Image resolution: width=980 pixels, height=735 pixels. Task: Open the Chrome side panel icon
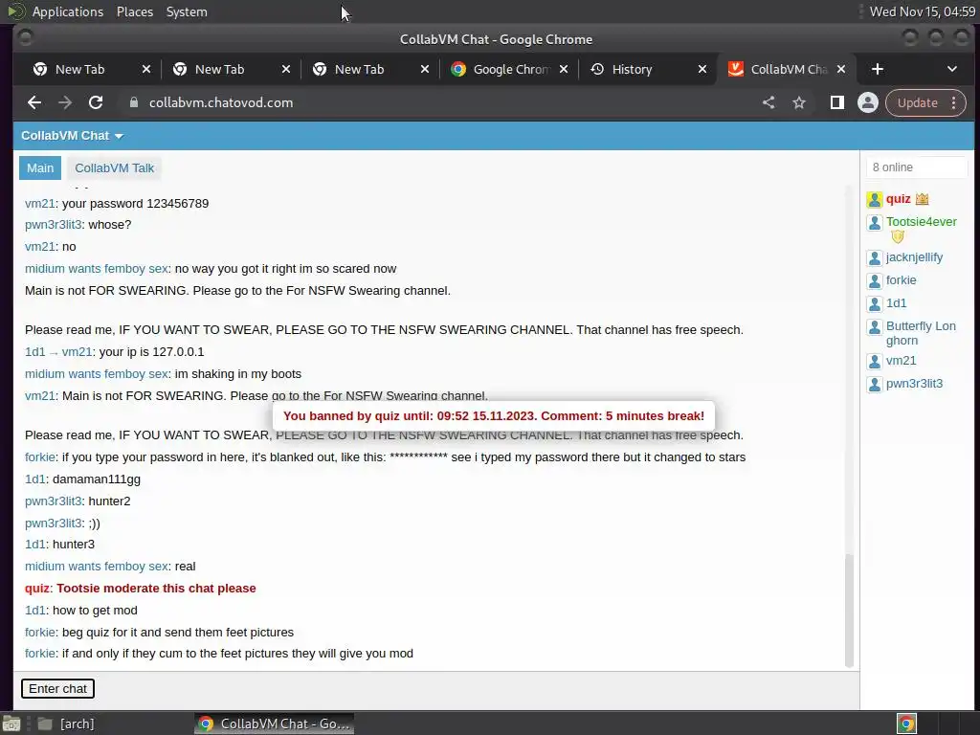(x=836, y=102)
